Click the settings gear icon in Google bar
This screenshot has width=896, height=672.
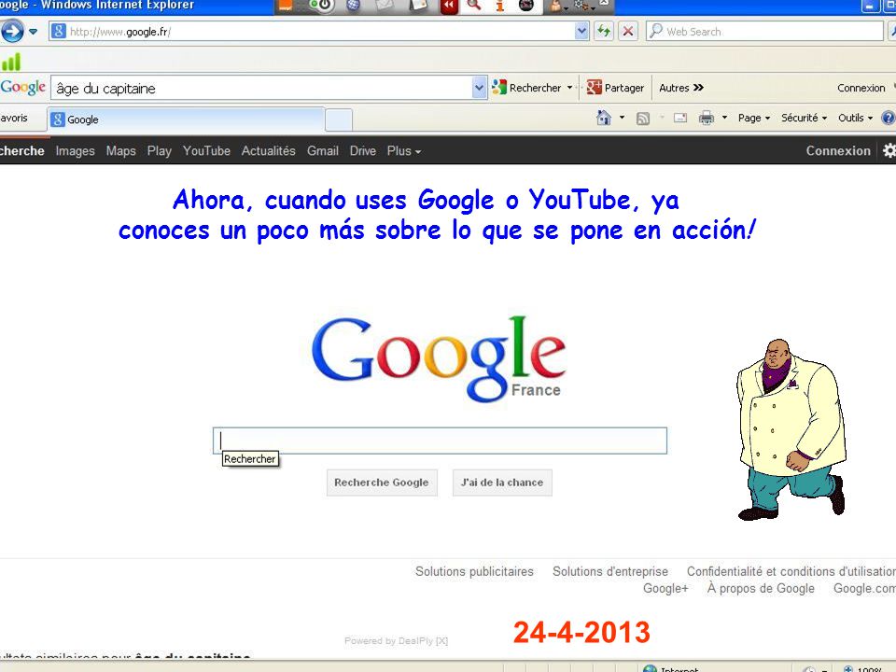click(x=889, y=151)
